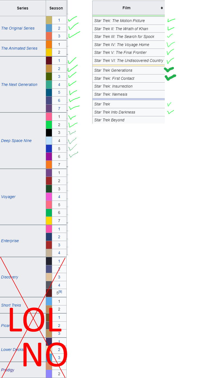Click the Film column header
The image size is (223, 378).
tap(129, 8)
